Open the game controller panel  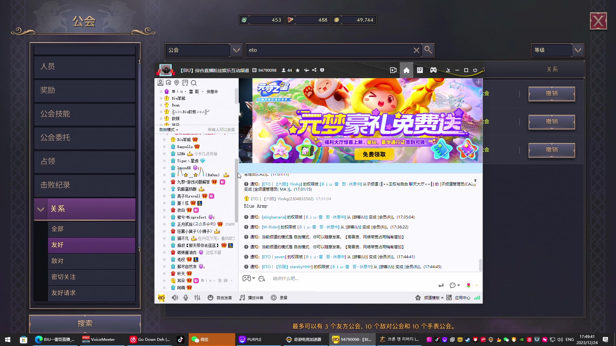[433, 70]
